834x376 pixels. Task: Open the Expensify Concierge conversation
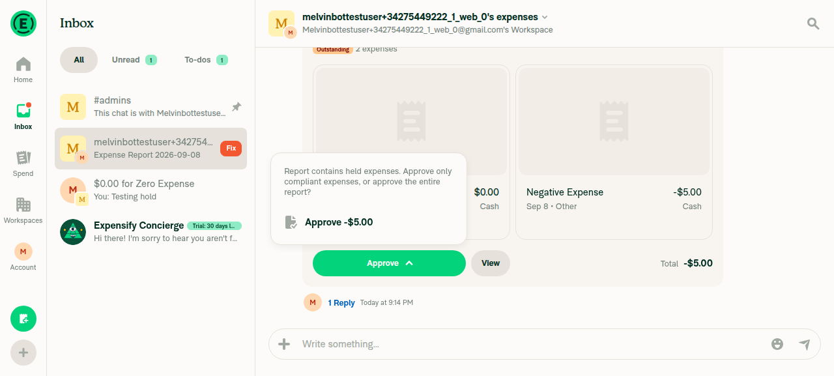[151, 232]
